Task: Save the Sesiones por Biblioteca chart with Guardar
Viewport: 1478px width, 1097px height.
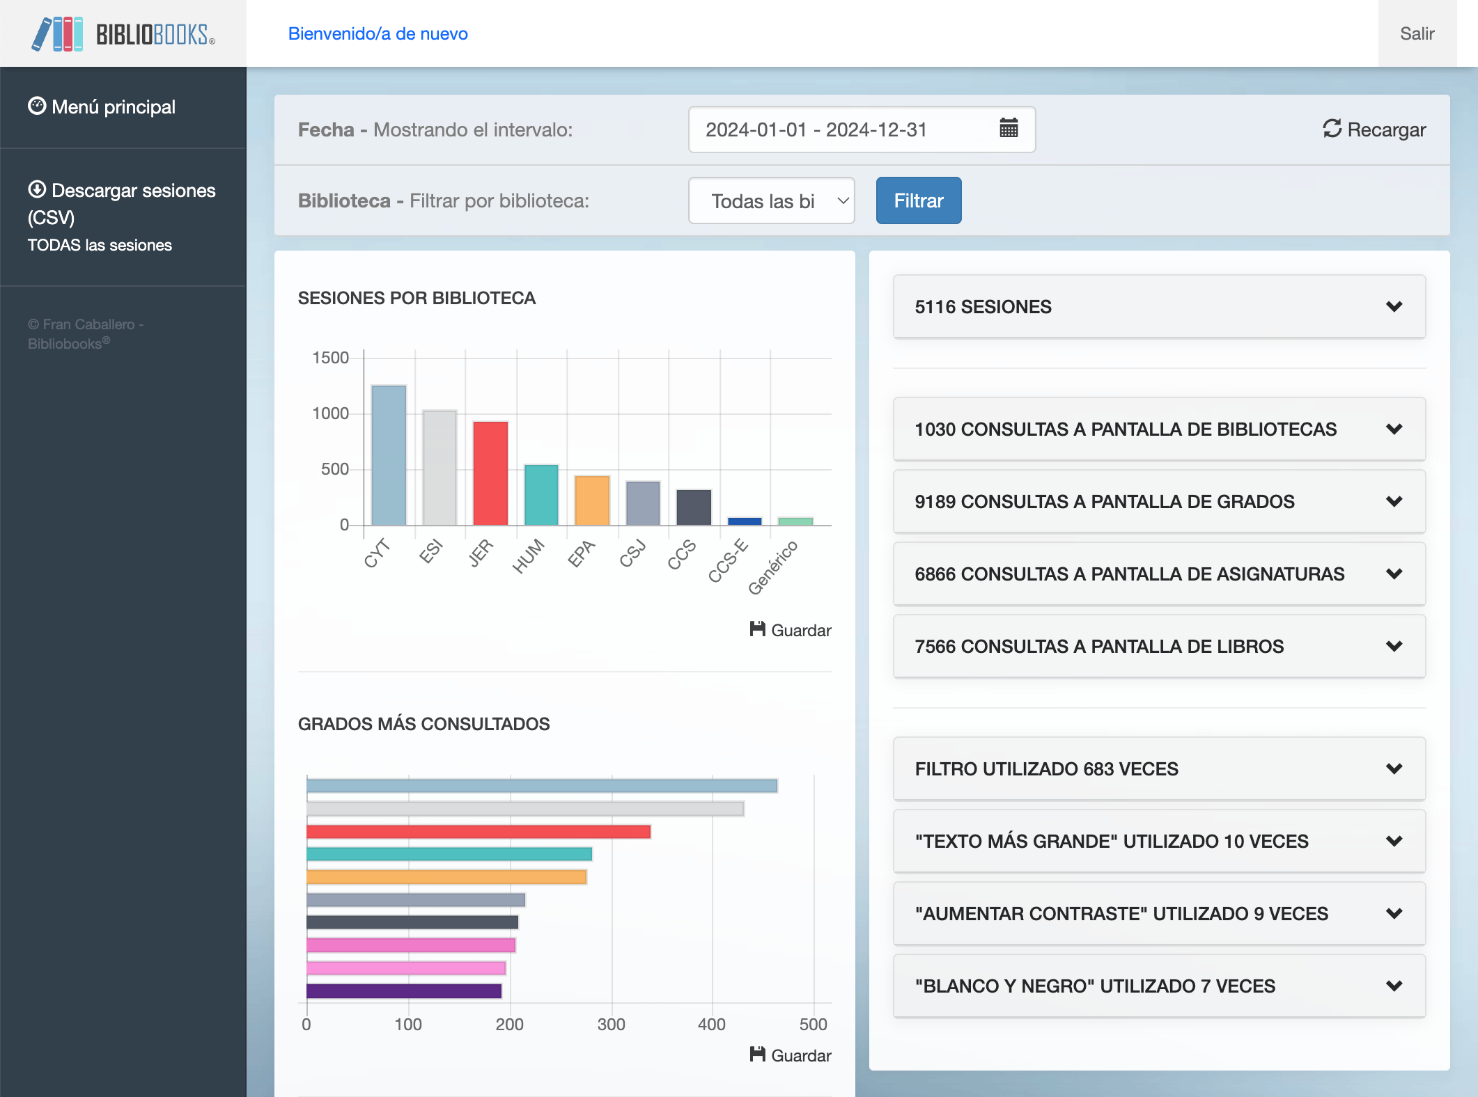Action: click(x=791, y=630)
